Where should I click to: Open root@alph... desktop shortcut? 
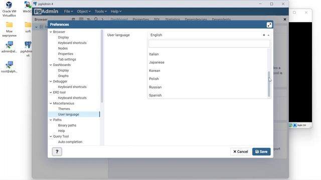pyautogui.click(x=9, y=67)
